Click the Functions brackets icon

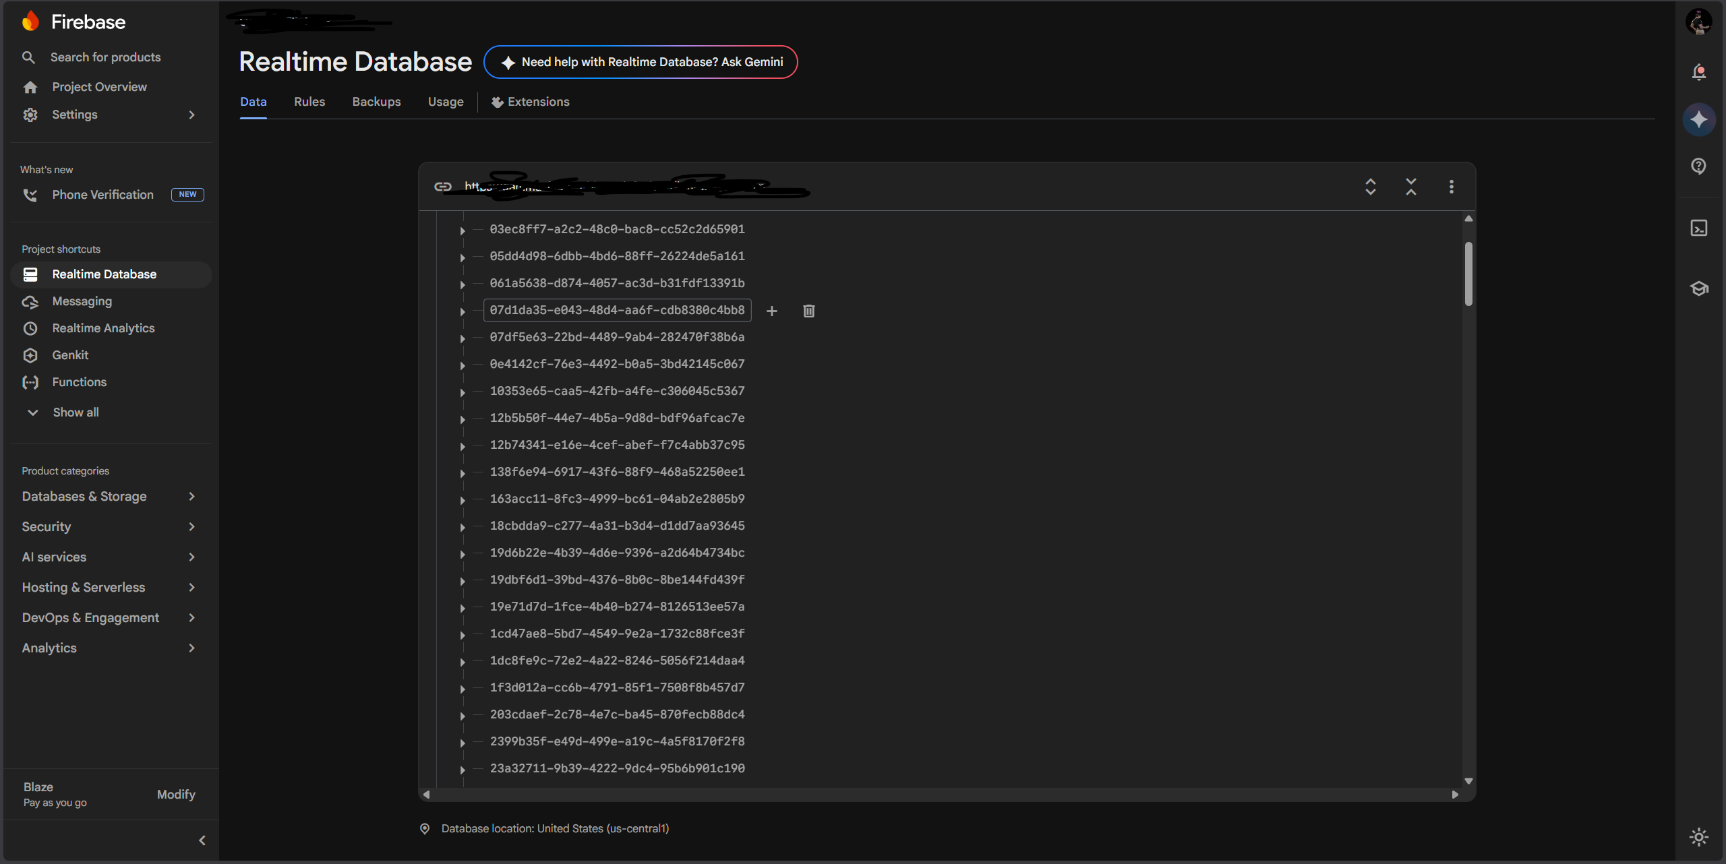click(30, 382)
